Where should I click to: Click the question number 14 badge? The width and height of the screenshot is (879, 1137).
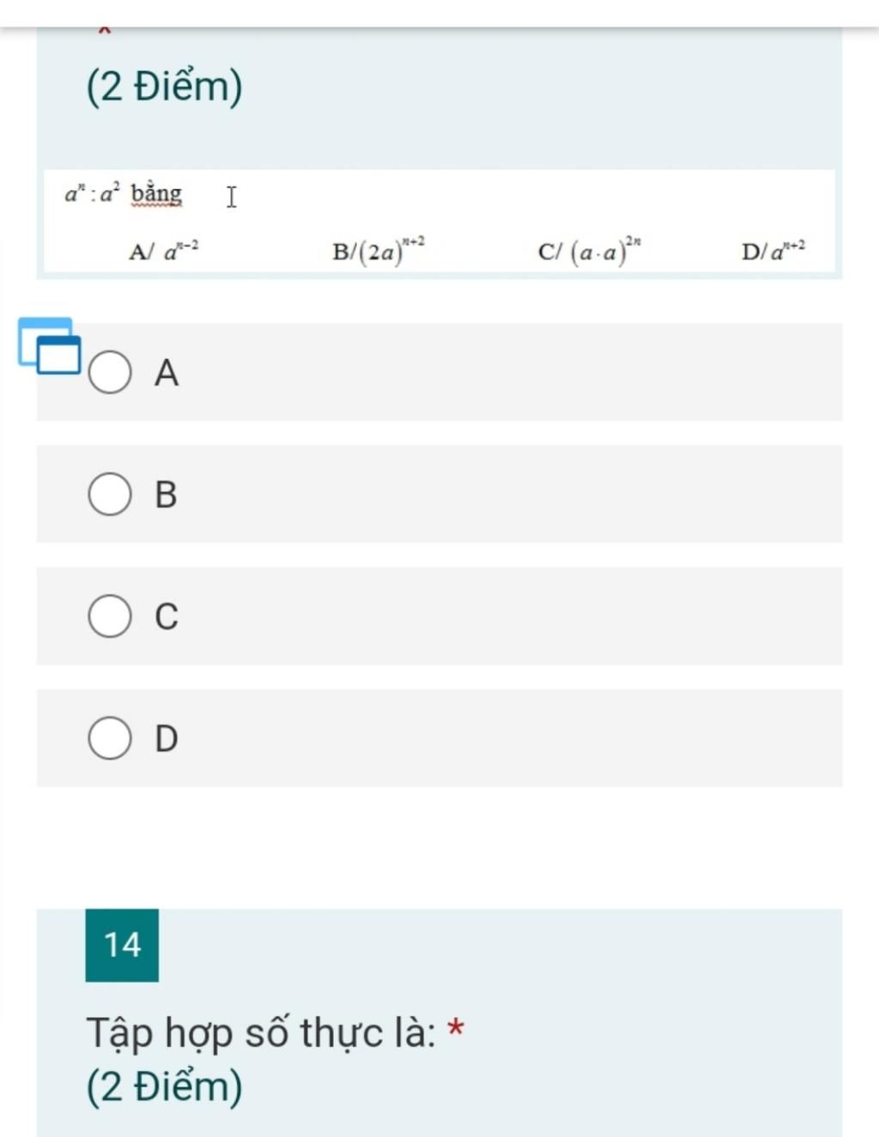(x=122, y=945)
